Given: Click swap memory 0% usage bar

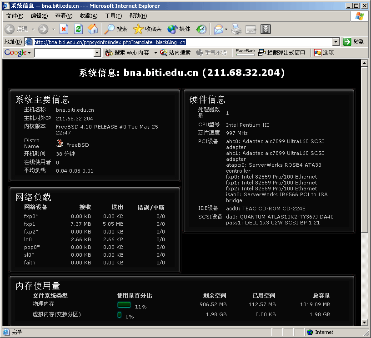Looking at the screenshot, I should coord(119,315).
